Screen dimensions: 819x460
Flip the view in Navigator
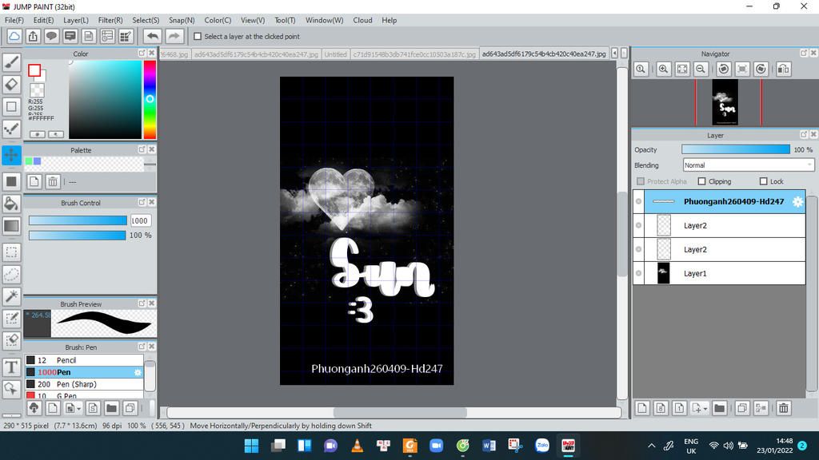click(x=784, y=69)
